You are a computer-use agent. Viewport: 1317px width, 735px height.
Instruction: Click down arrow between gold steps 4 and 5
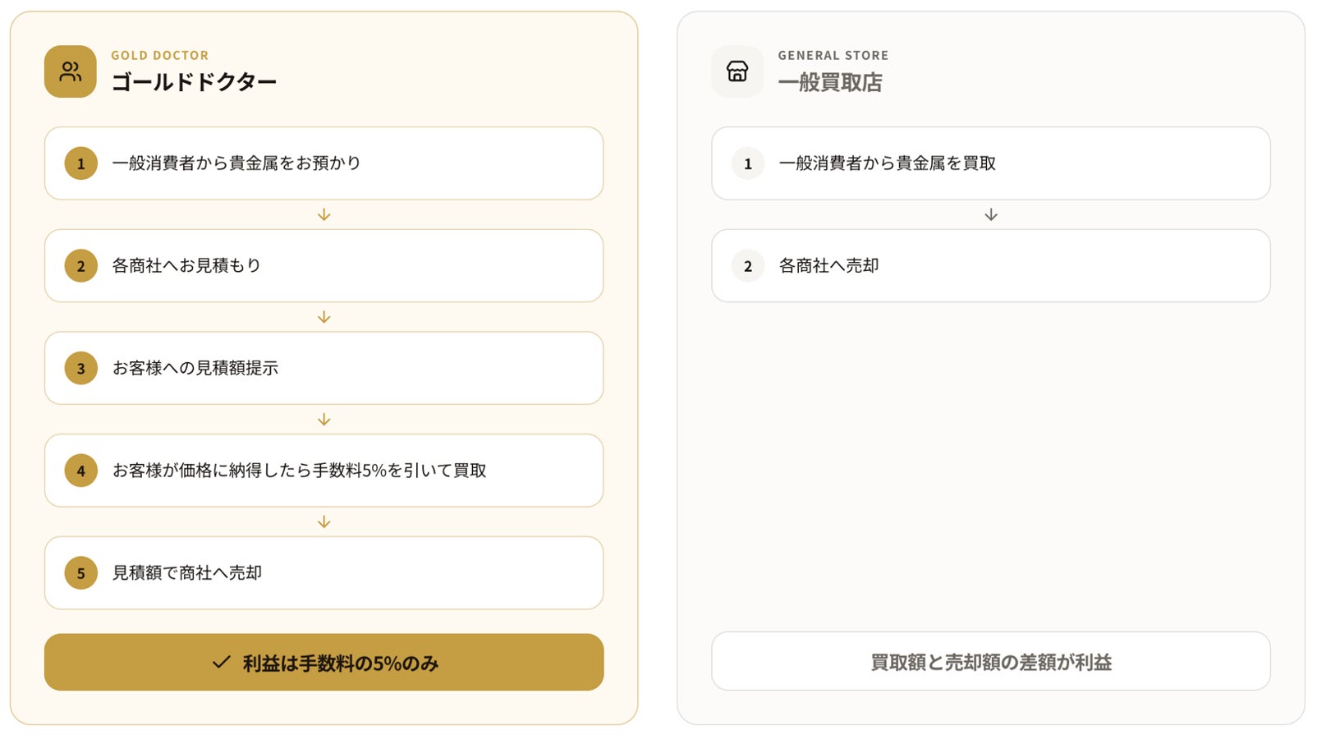point(324,522)
